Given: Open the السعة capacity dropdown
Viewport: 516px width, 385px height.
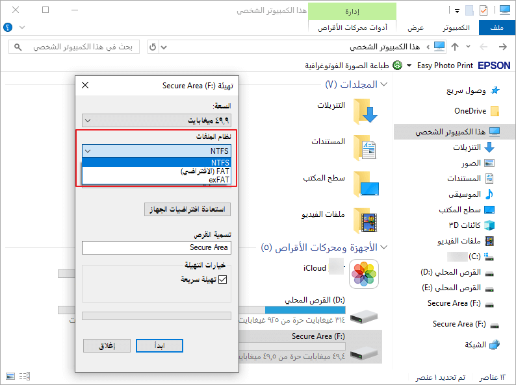Looking at the screenshot, I should [x=157, y=120].
